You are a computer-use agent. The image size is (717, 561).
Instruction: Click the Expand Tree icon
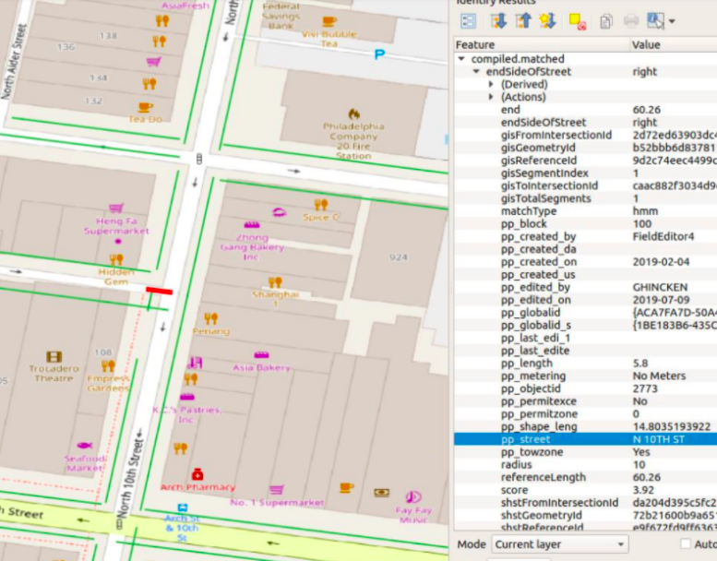click(x=498, y=20)
